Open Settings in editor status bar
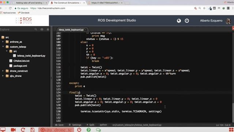 tap(75, 125)
